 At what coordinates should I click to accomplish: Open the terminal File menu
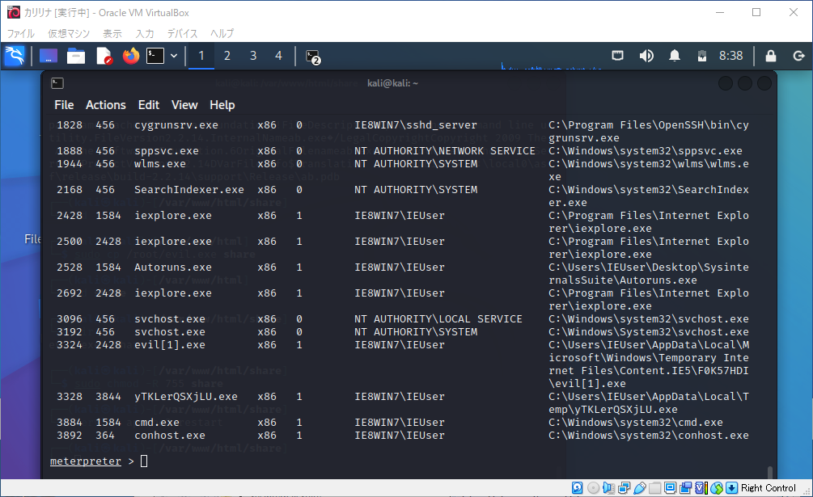(64, 105)
